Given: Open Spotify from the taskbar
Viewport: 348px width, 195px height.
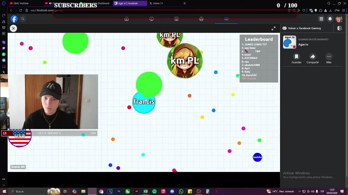Looking at the screenshot, I should (x=154, y=191).
